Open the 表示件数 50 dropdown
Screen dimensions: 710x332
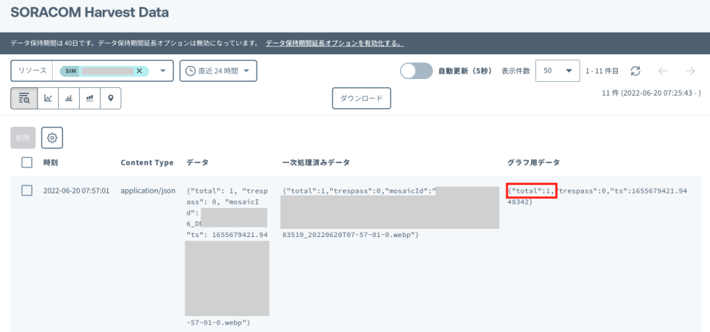coord(557,71)
